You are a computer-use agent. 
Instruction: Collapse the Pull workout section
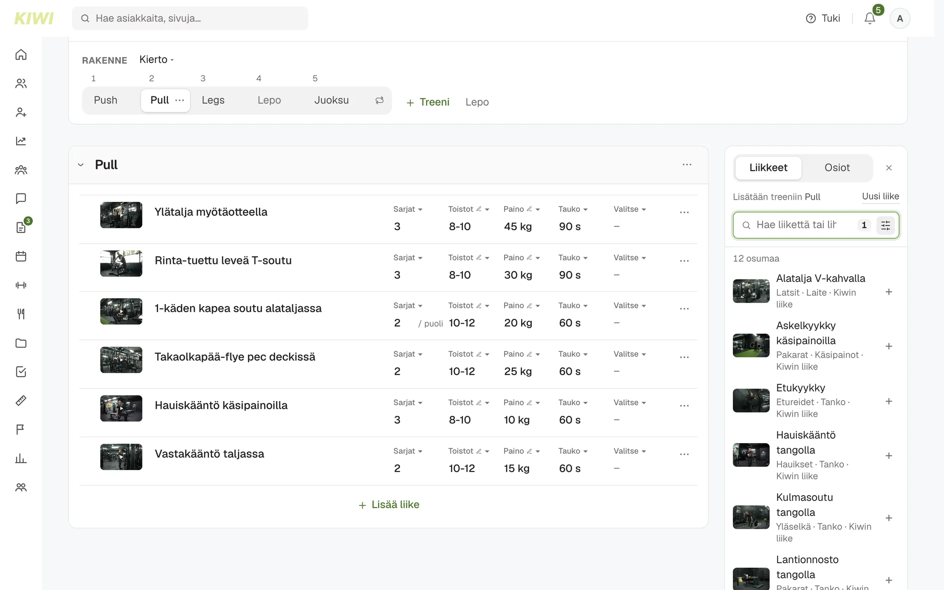[x=81, y=165]
